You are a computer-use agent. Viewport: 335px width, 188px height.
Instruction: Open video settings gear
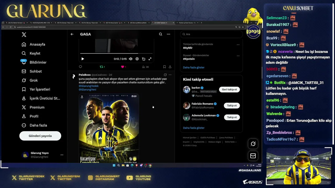(x=137, y=59)
